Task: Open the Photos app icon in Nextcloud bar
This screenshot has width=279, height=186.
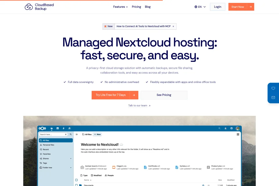Action: 58,128
